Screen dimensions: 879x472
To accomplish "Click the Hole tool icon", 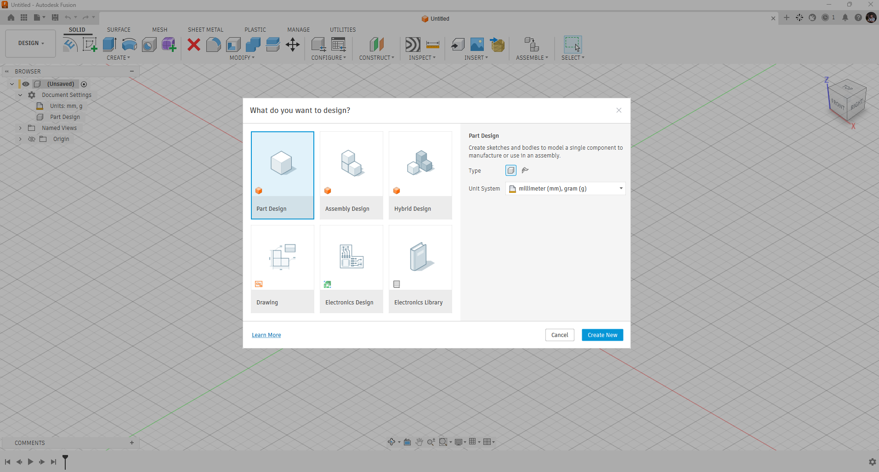I will coord(149,45).
